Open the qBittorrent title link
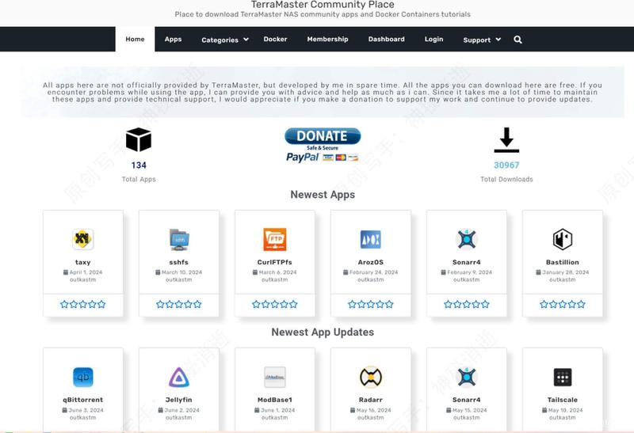The width and height of the screenshot is (634, 433). click(x=83, y=400)
